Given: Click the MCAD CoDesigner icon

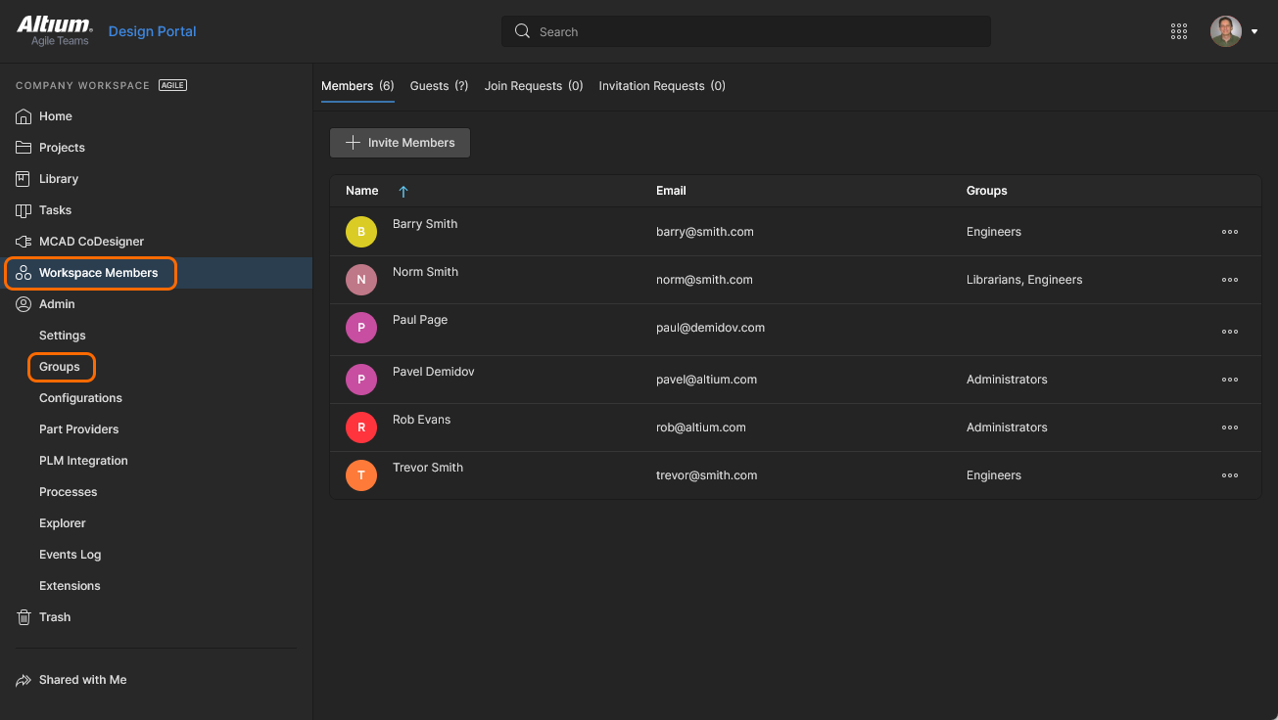Looking at the screenshot, I should pos(24,242).
